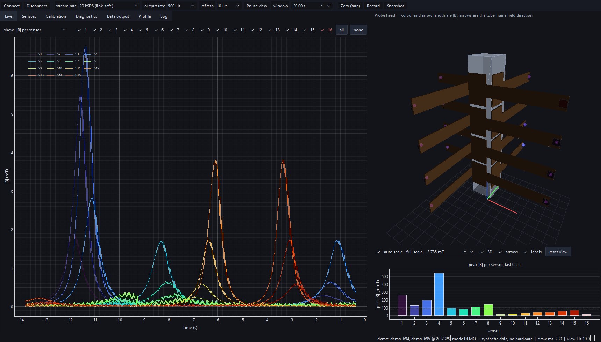Toggle sensor 4 checkbox
Screen dimensions: 601x342
click(128, 30)
